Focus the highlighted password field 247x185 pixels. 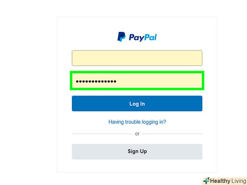coord(137,81)
